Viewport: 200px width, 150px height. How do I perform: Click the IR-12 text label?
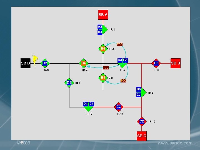[152, 122]
